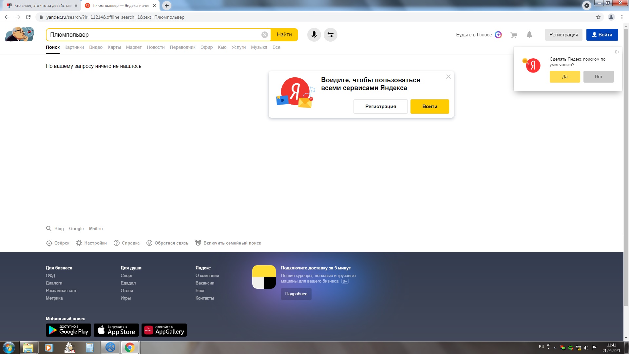Answer Да to default search prompt
Screen dimensions: 629x354
(x=565, y=77)
